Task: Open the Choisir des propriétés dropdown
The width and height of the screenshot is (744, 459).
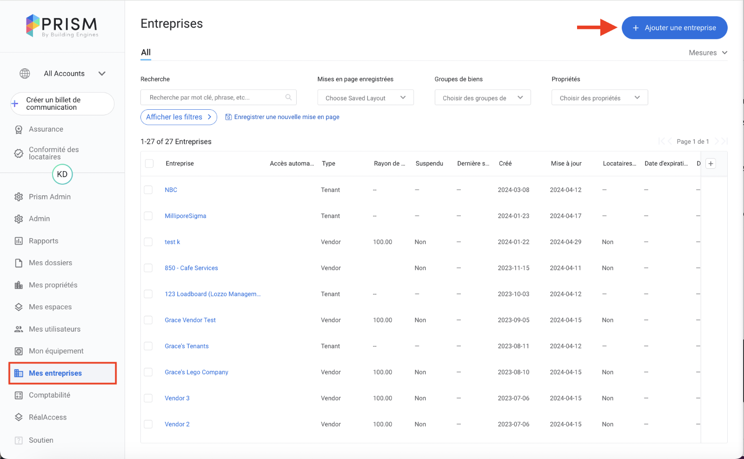Action: tap(599, 98)
